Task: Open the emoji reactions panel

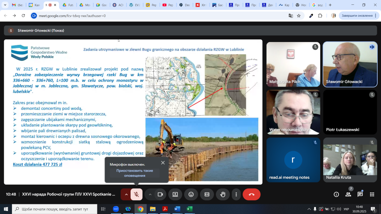Action: [x=191, y=194]
